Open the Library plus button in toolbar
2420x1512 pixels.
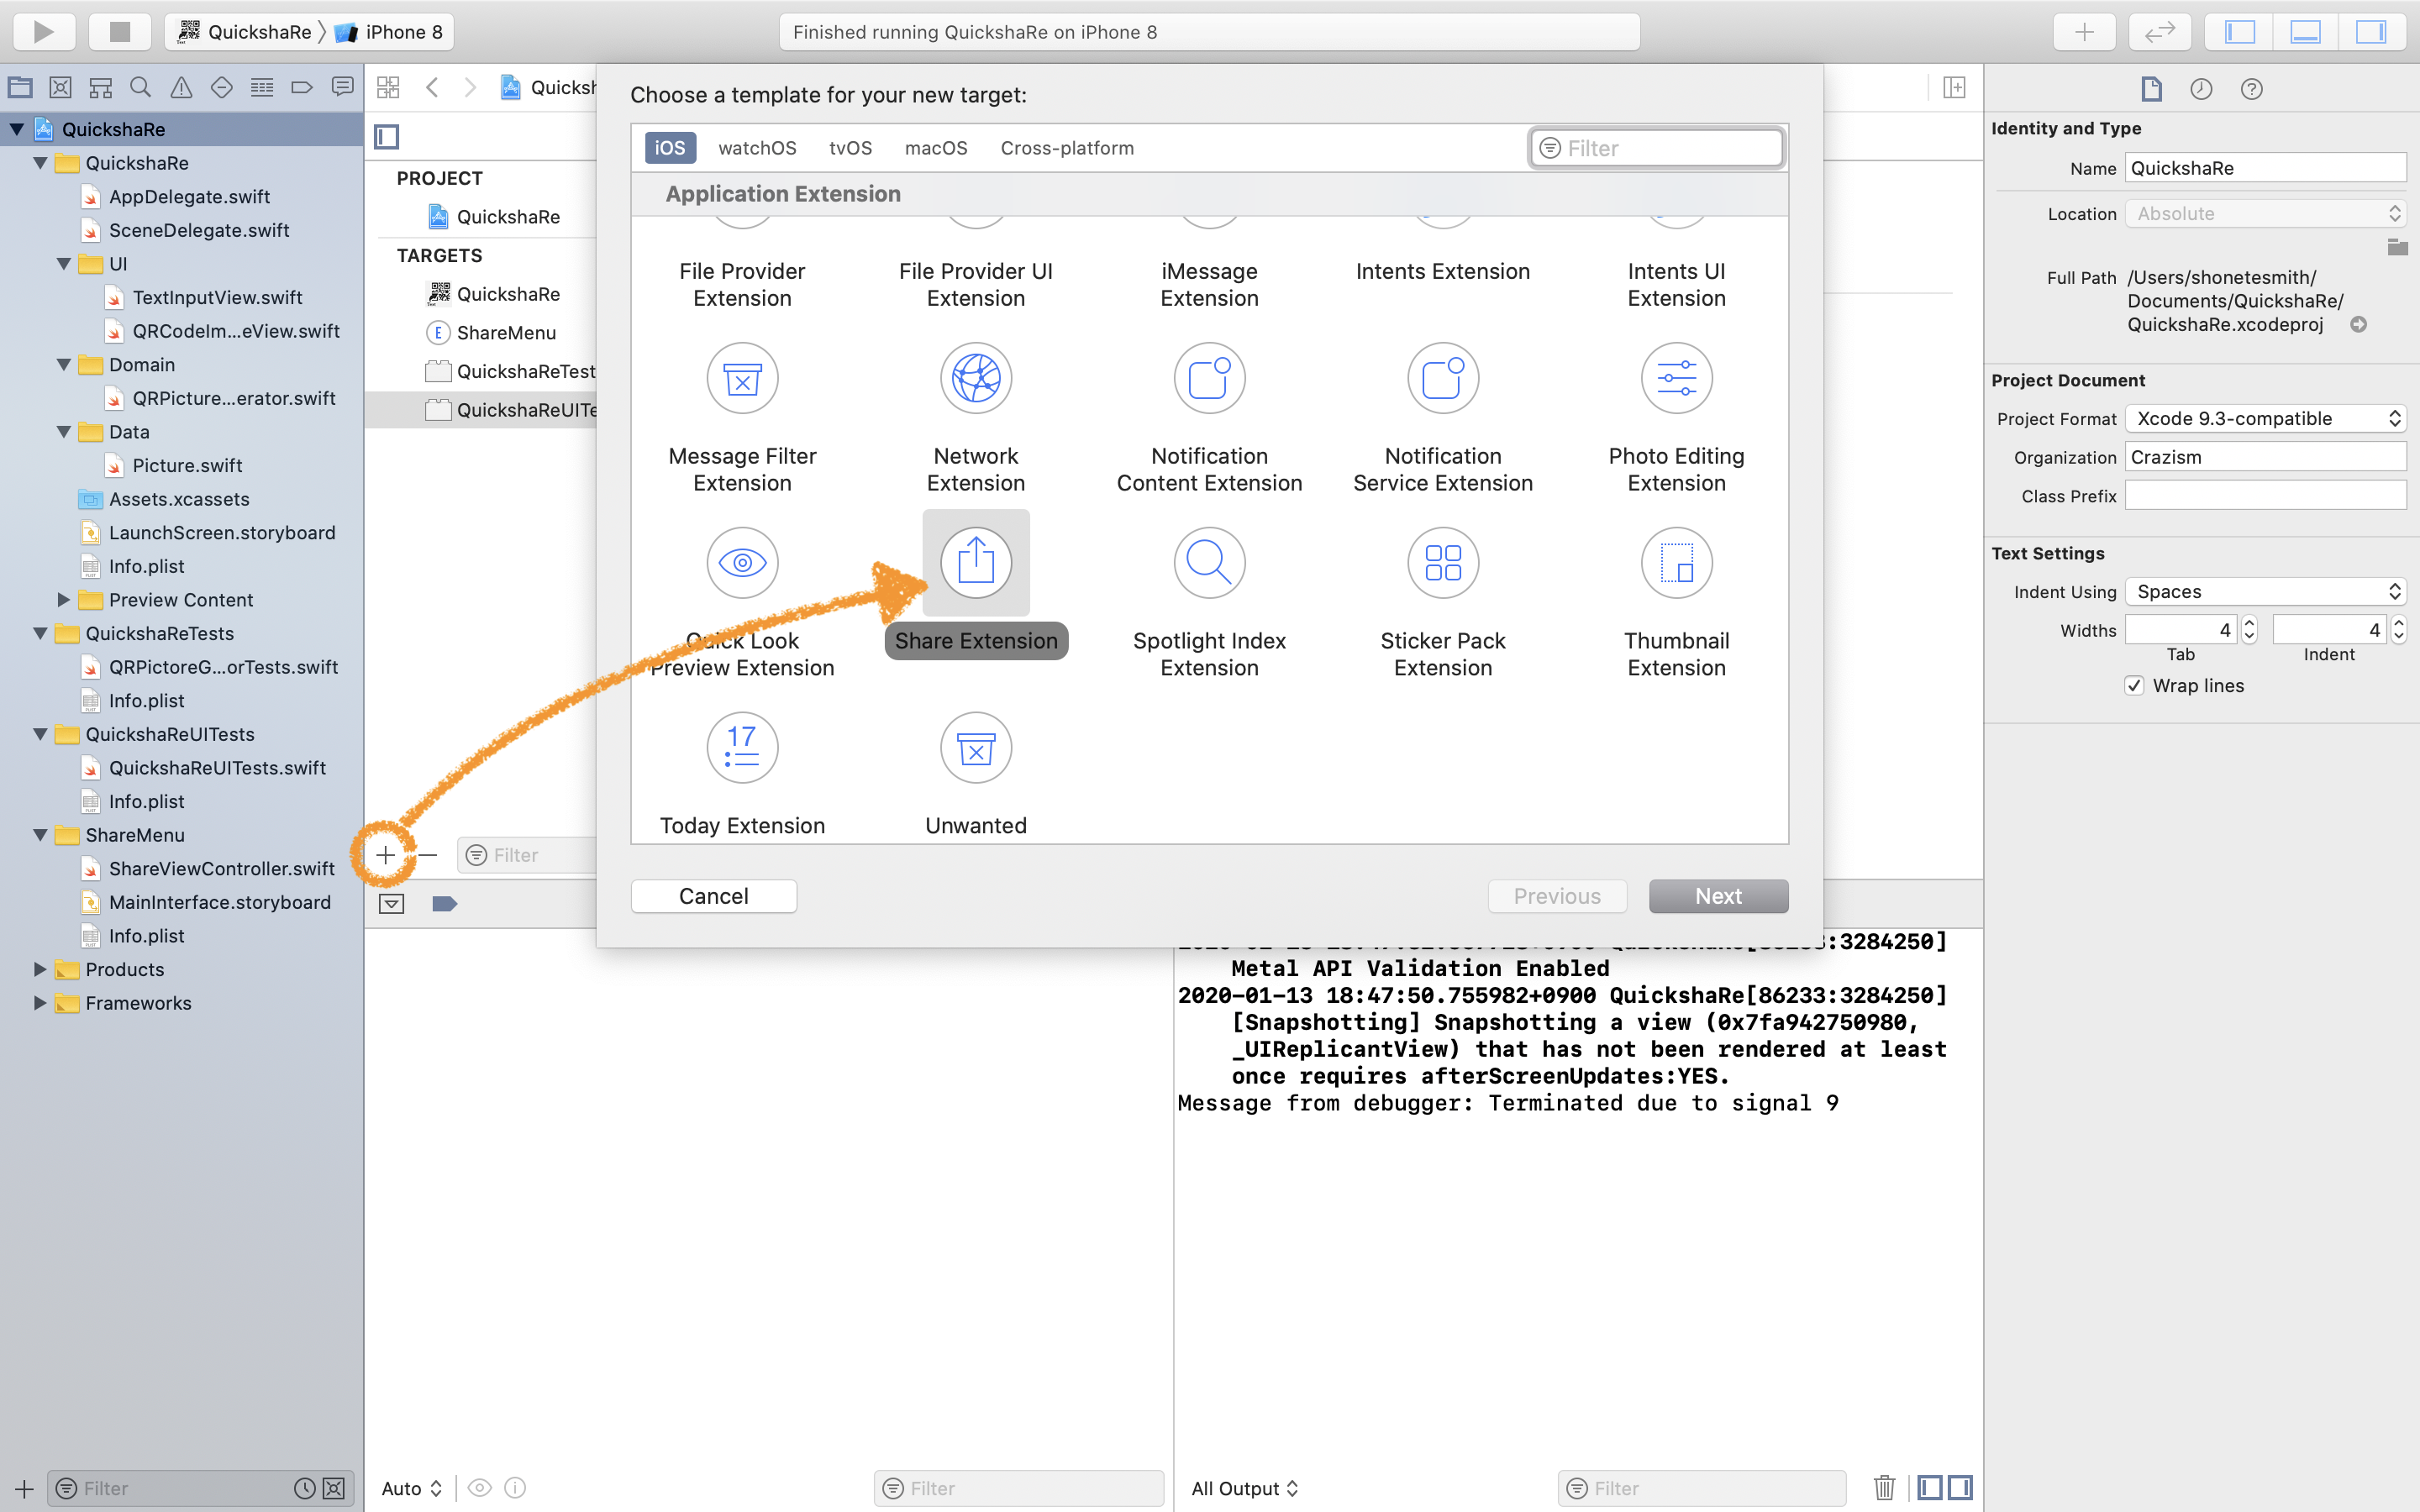[x=2084, y=32]
